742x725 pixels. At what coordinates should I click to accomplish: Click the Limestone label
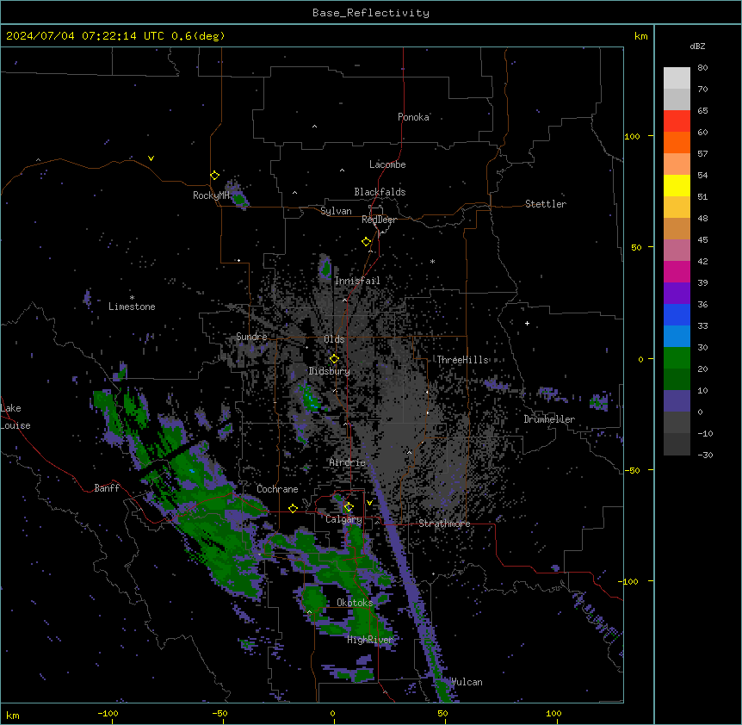(x=132, y=307)
